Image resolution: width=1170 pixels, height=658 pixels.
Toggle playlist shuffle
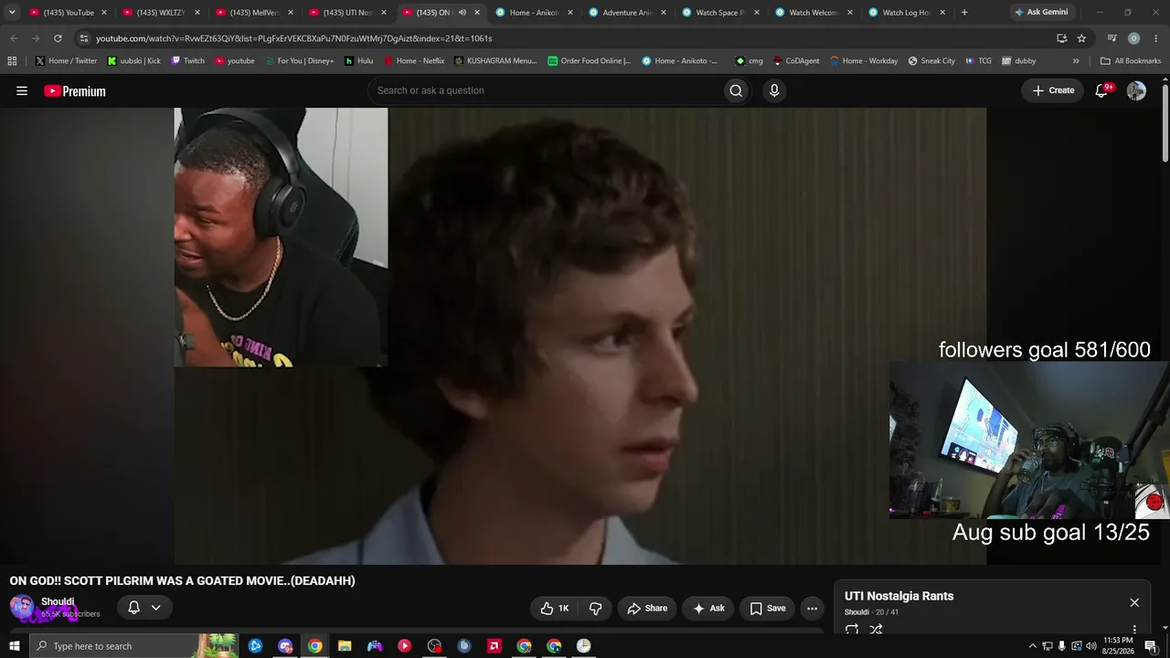point(876,630)
